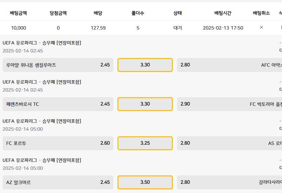The image size is (282, 193).
Task: Click the 배팅시간 column header
Action: click(223, 13)
